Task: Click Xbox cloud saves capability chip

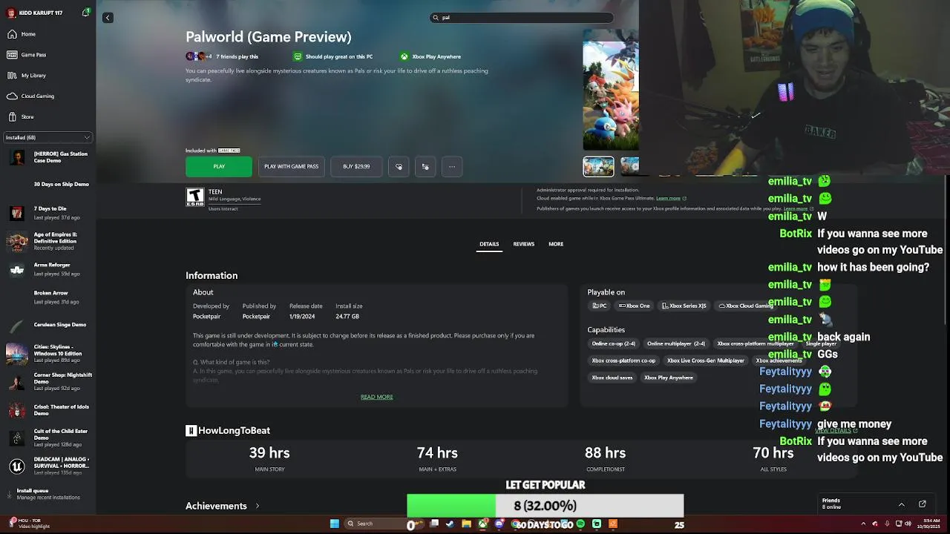Action: [612, 378]
